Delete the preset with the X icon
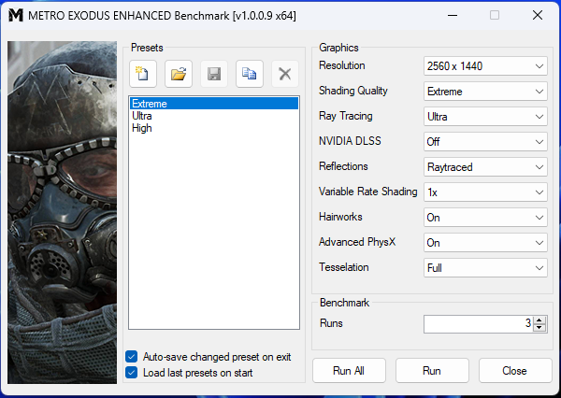The image size is (561, 398). [285, 74]
